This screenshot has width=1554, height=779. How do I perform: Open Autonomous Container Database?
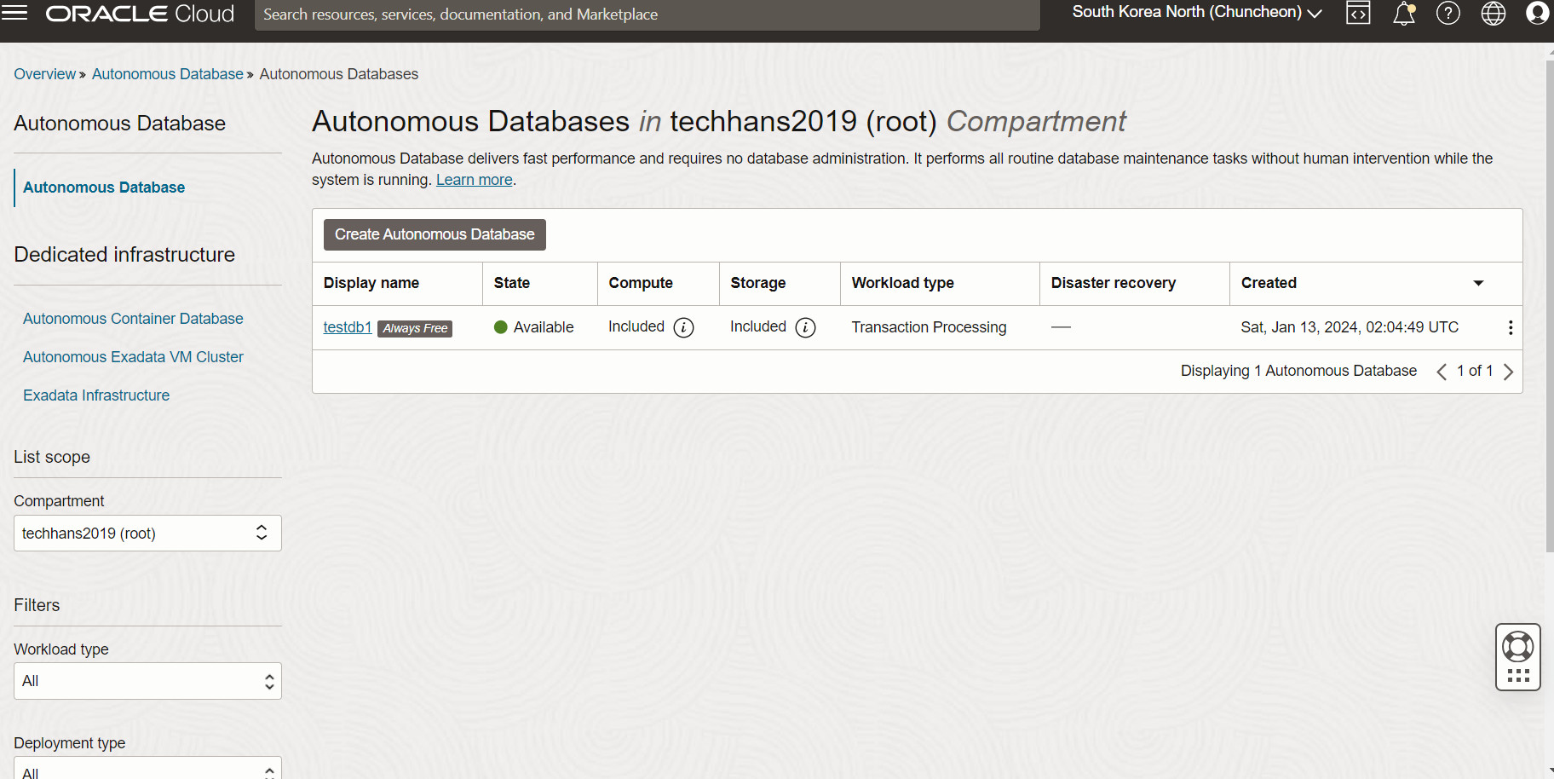pyautogui.click(x=133, y=319)
